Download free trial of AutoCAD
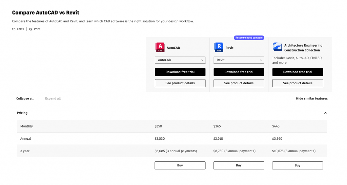Screen dimensions: 347x185 pyautogui.click(x=180, y=72)
